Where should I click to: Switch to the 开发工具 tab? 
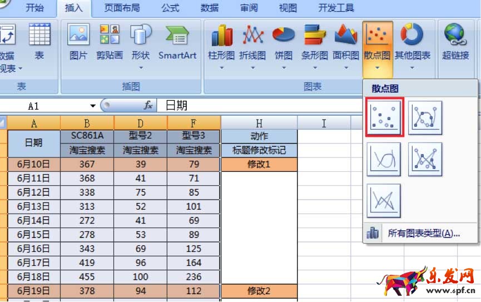coord(336,8)
